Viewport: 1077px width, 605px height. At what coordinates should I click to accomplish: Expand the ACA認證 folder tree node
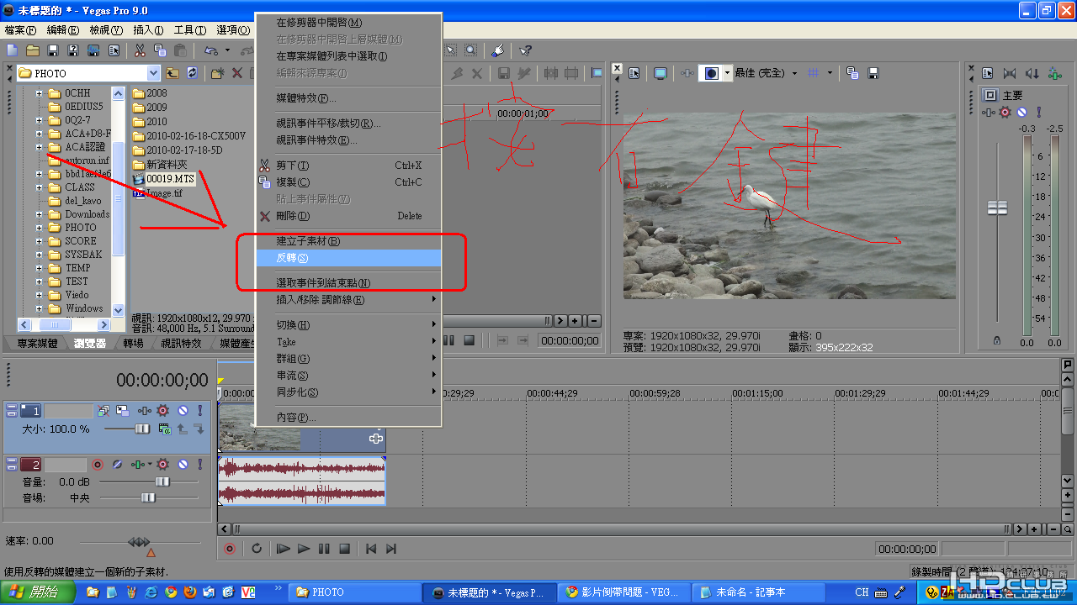(39, 147)
